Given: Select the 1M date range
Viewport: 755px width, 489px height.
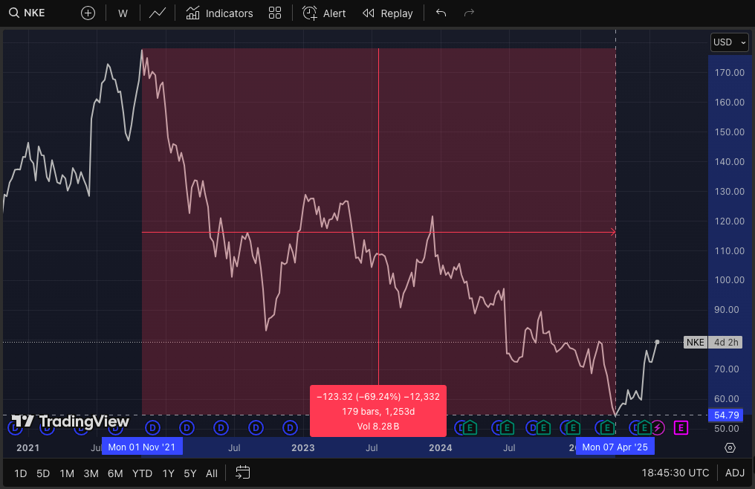Looking at the screenshot, I should pyautogui.click(x=67, y=473).
